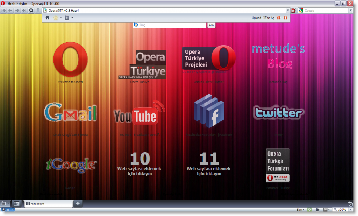358x216 pixels.
Task: Open the metude's Blog speed dial
Action: (x=278, y=56)
